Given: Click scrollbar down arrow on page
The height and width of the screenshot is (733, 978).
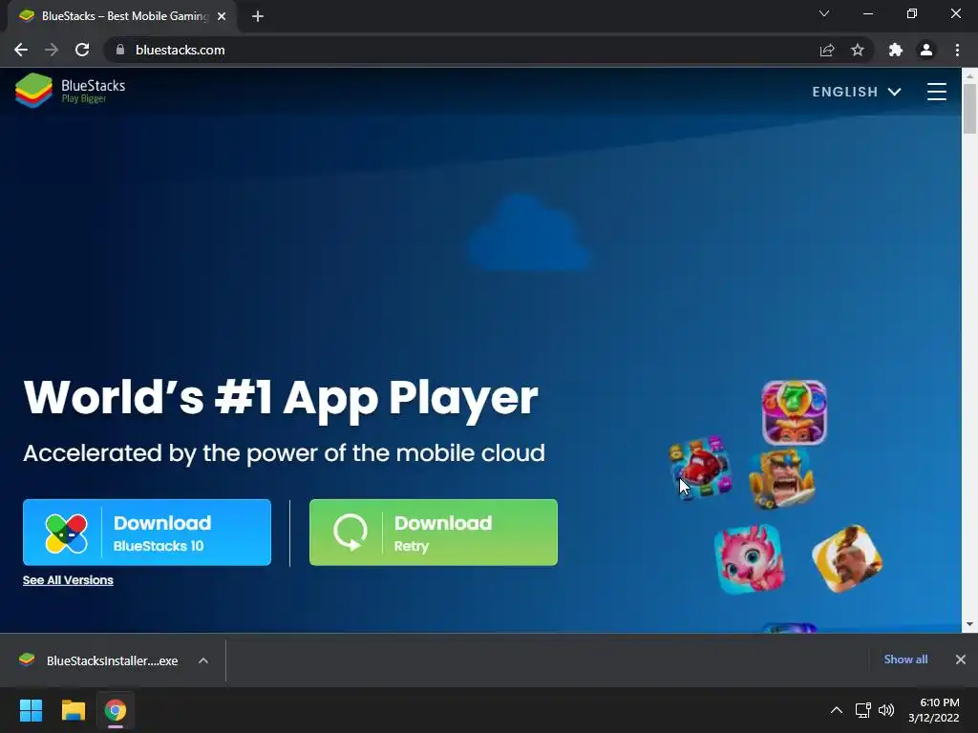Looking at the screenshot, I should [969, 624].
